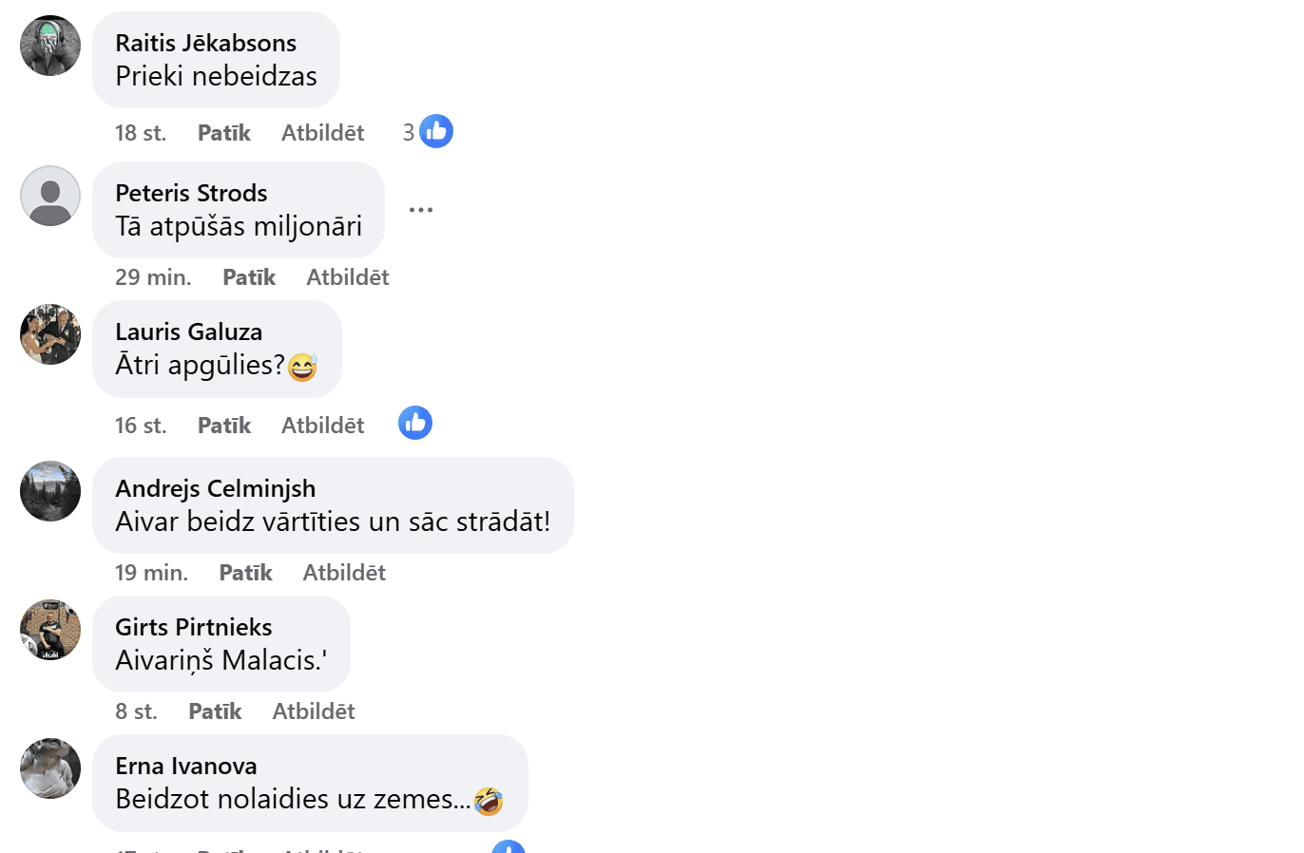The image size is (1304, 853).
Task: Click Peteris Strods default avatar
Action: coord(50,196)
